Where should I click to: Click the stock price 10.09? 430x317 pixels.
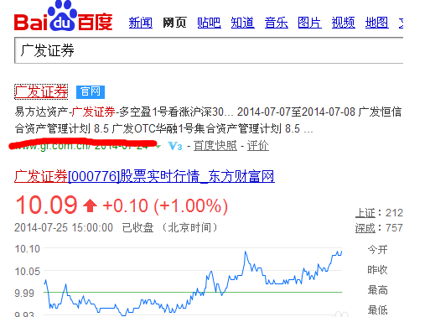pos(46,205)
